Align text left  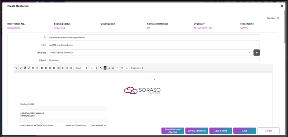coord(42,68)
